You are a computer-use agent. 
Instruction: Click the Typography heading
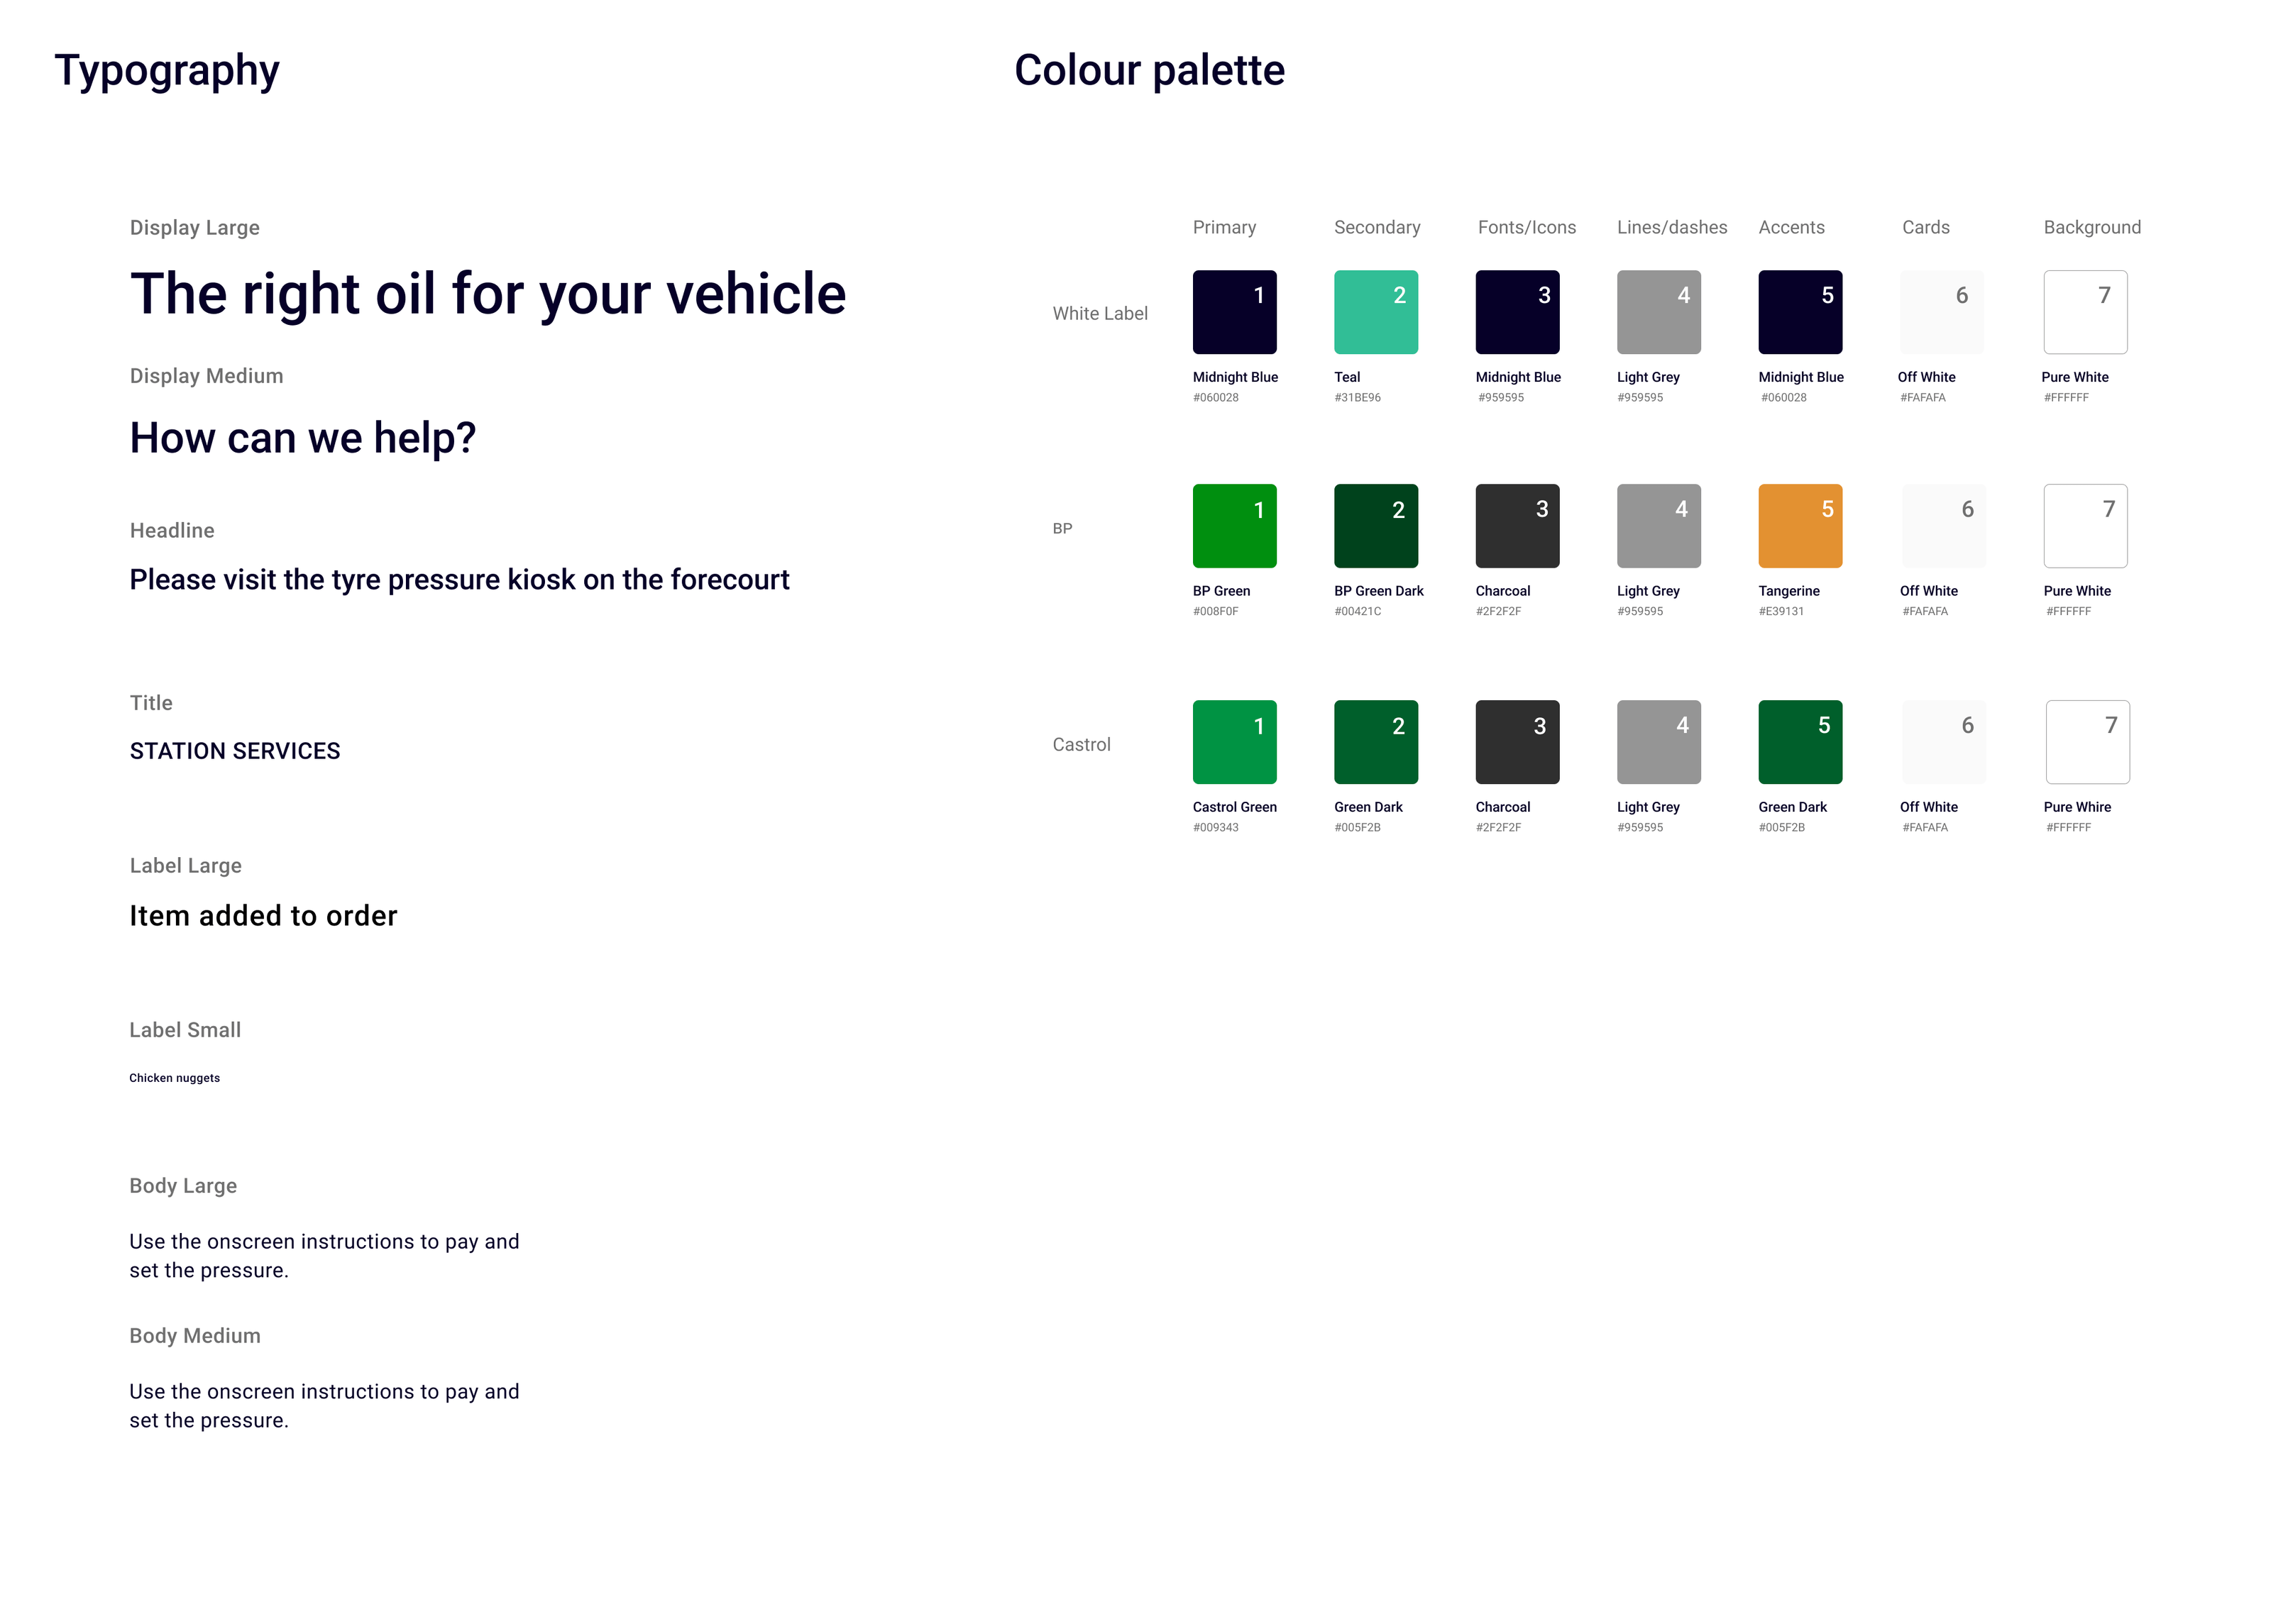tap(167, 72)
